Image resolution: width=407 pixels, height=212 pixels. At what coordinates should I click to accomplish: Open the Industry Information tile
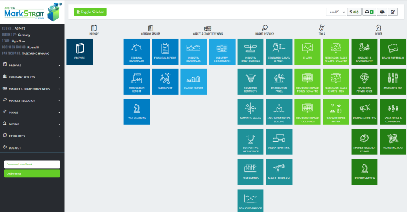click(x=222, y=51)
